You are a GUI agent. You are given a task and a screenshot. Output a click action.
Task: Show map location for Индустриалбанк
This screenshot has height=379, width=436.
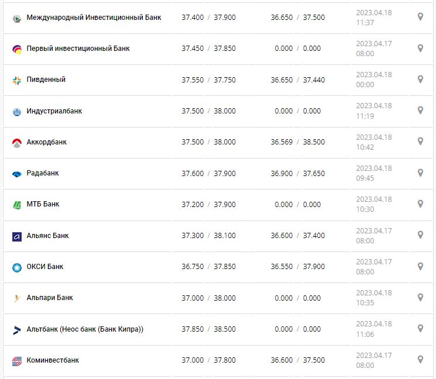(x=420, y=111)
